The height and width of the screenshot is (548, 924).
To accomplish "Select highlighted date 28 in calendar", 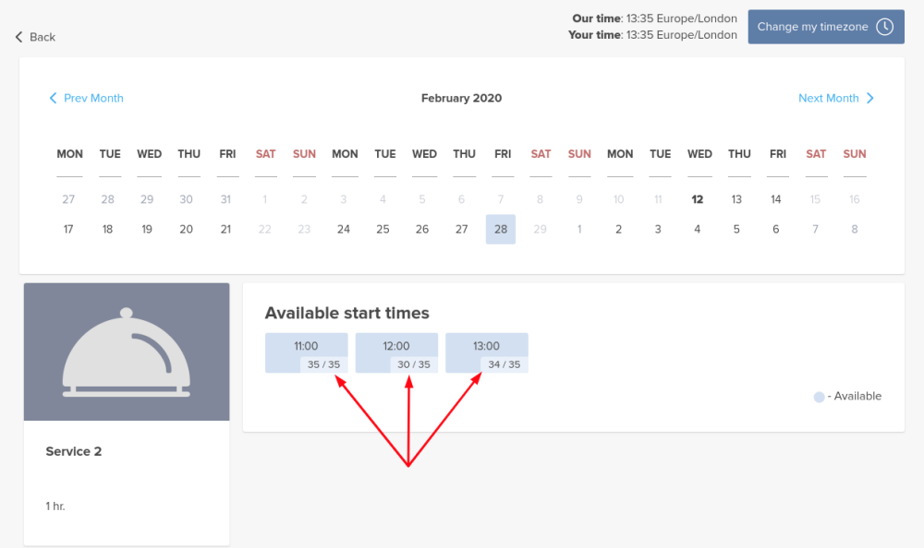I will pyautogui.click(x=501, y=230).
